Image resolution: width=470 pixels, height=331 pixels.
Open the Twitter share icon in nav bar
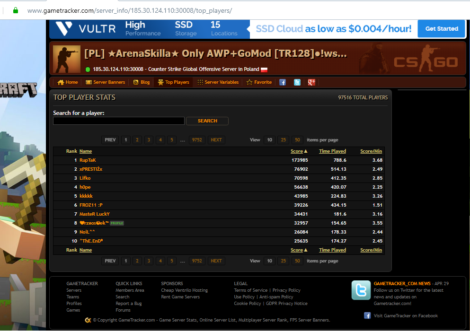coord(297,82)
